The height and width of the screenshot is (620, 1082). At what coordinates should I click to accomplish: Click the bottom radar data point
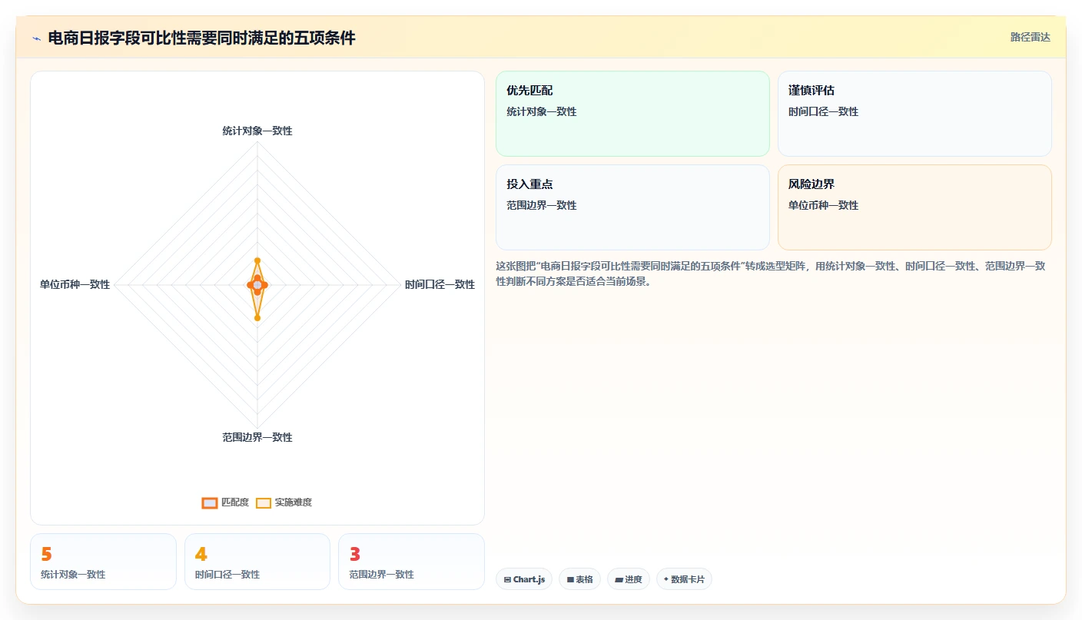[257, 317]
